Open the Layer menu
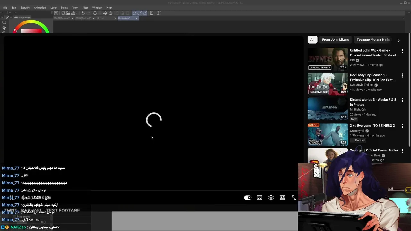Screen dimensions: 411x231 (x=53, y=8)
